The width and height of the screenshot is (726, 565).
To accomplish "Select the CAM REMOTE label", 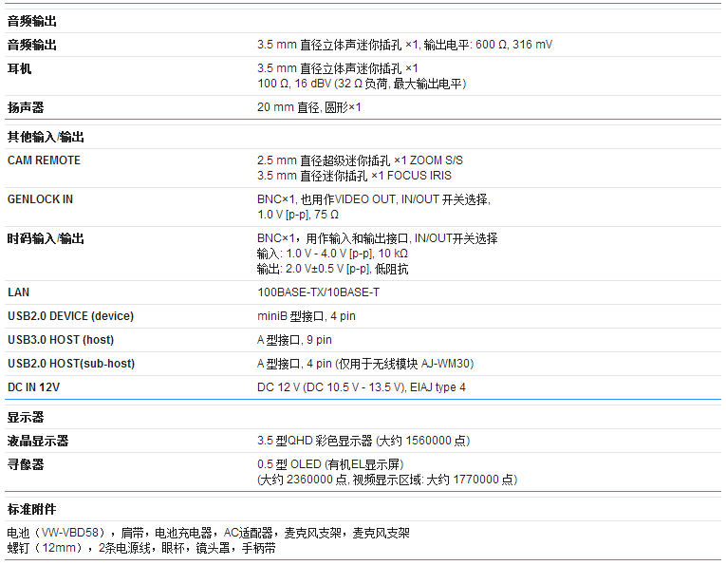I will (x=44, y=160).
